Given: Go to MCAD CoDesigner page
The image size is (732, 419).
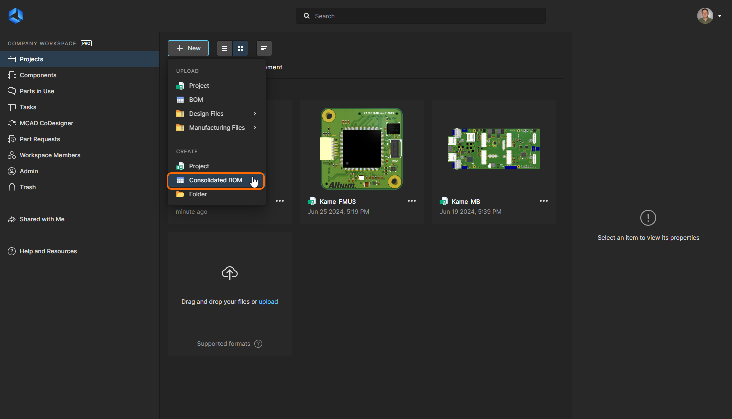Looking at the screenshot, I should coord(46,123).
